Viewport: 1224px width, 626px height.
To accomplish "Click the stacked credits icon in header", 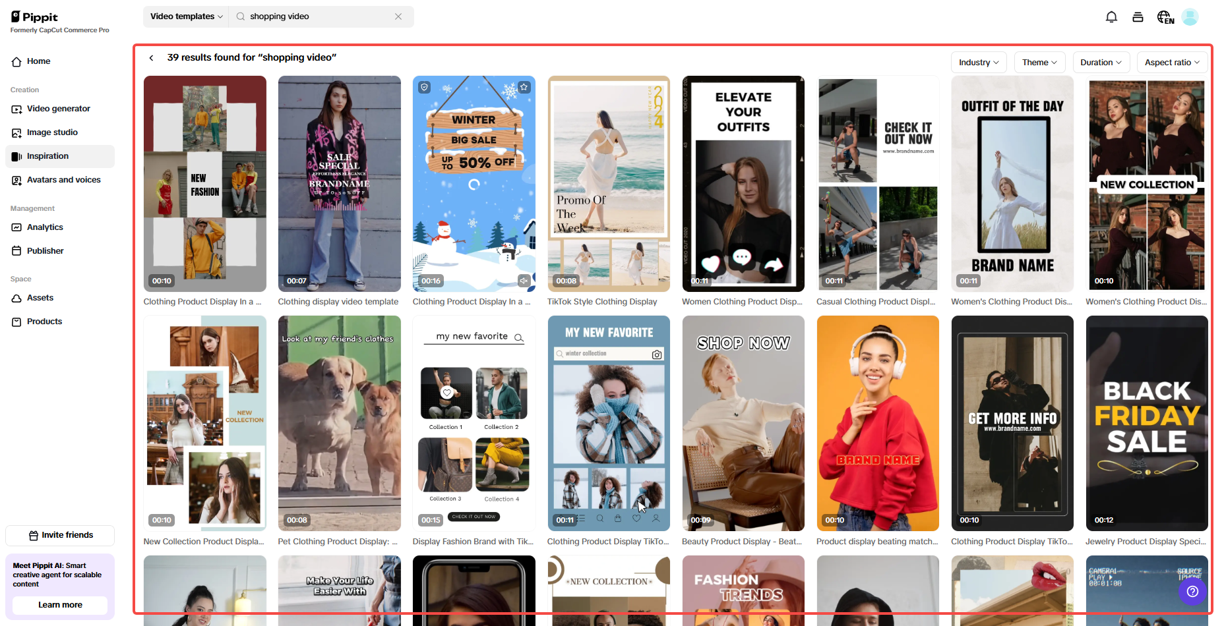I will [x=1138, y=17].
